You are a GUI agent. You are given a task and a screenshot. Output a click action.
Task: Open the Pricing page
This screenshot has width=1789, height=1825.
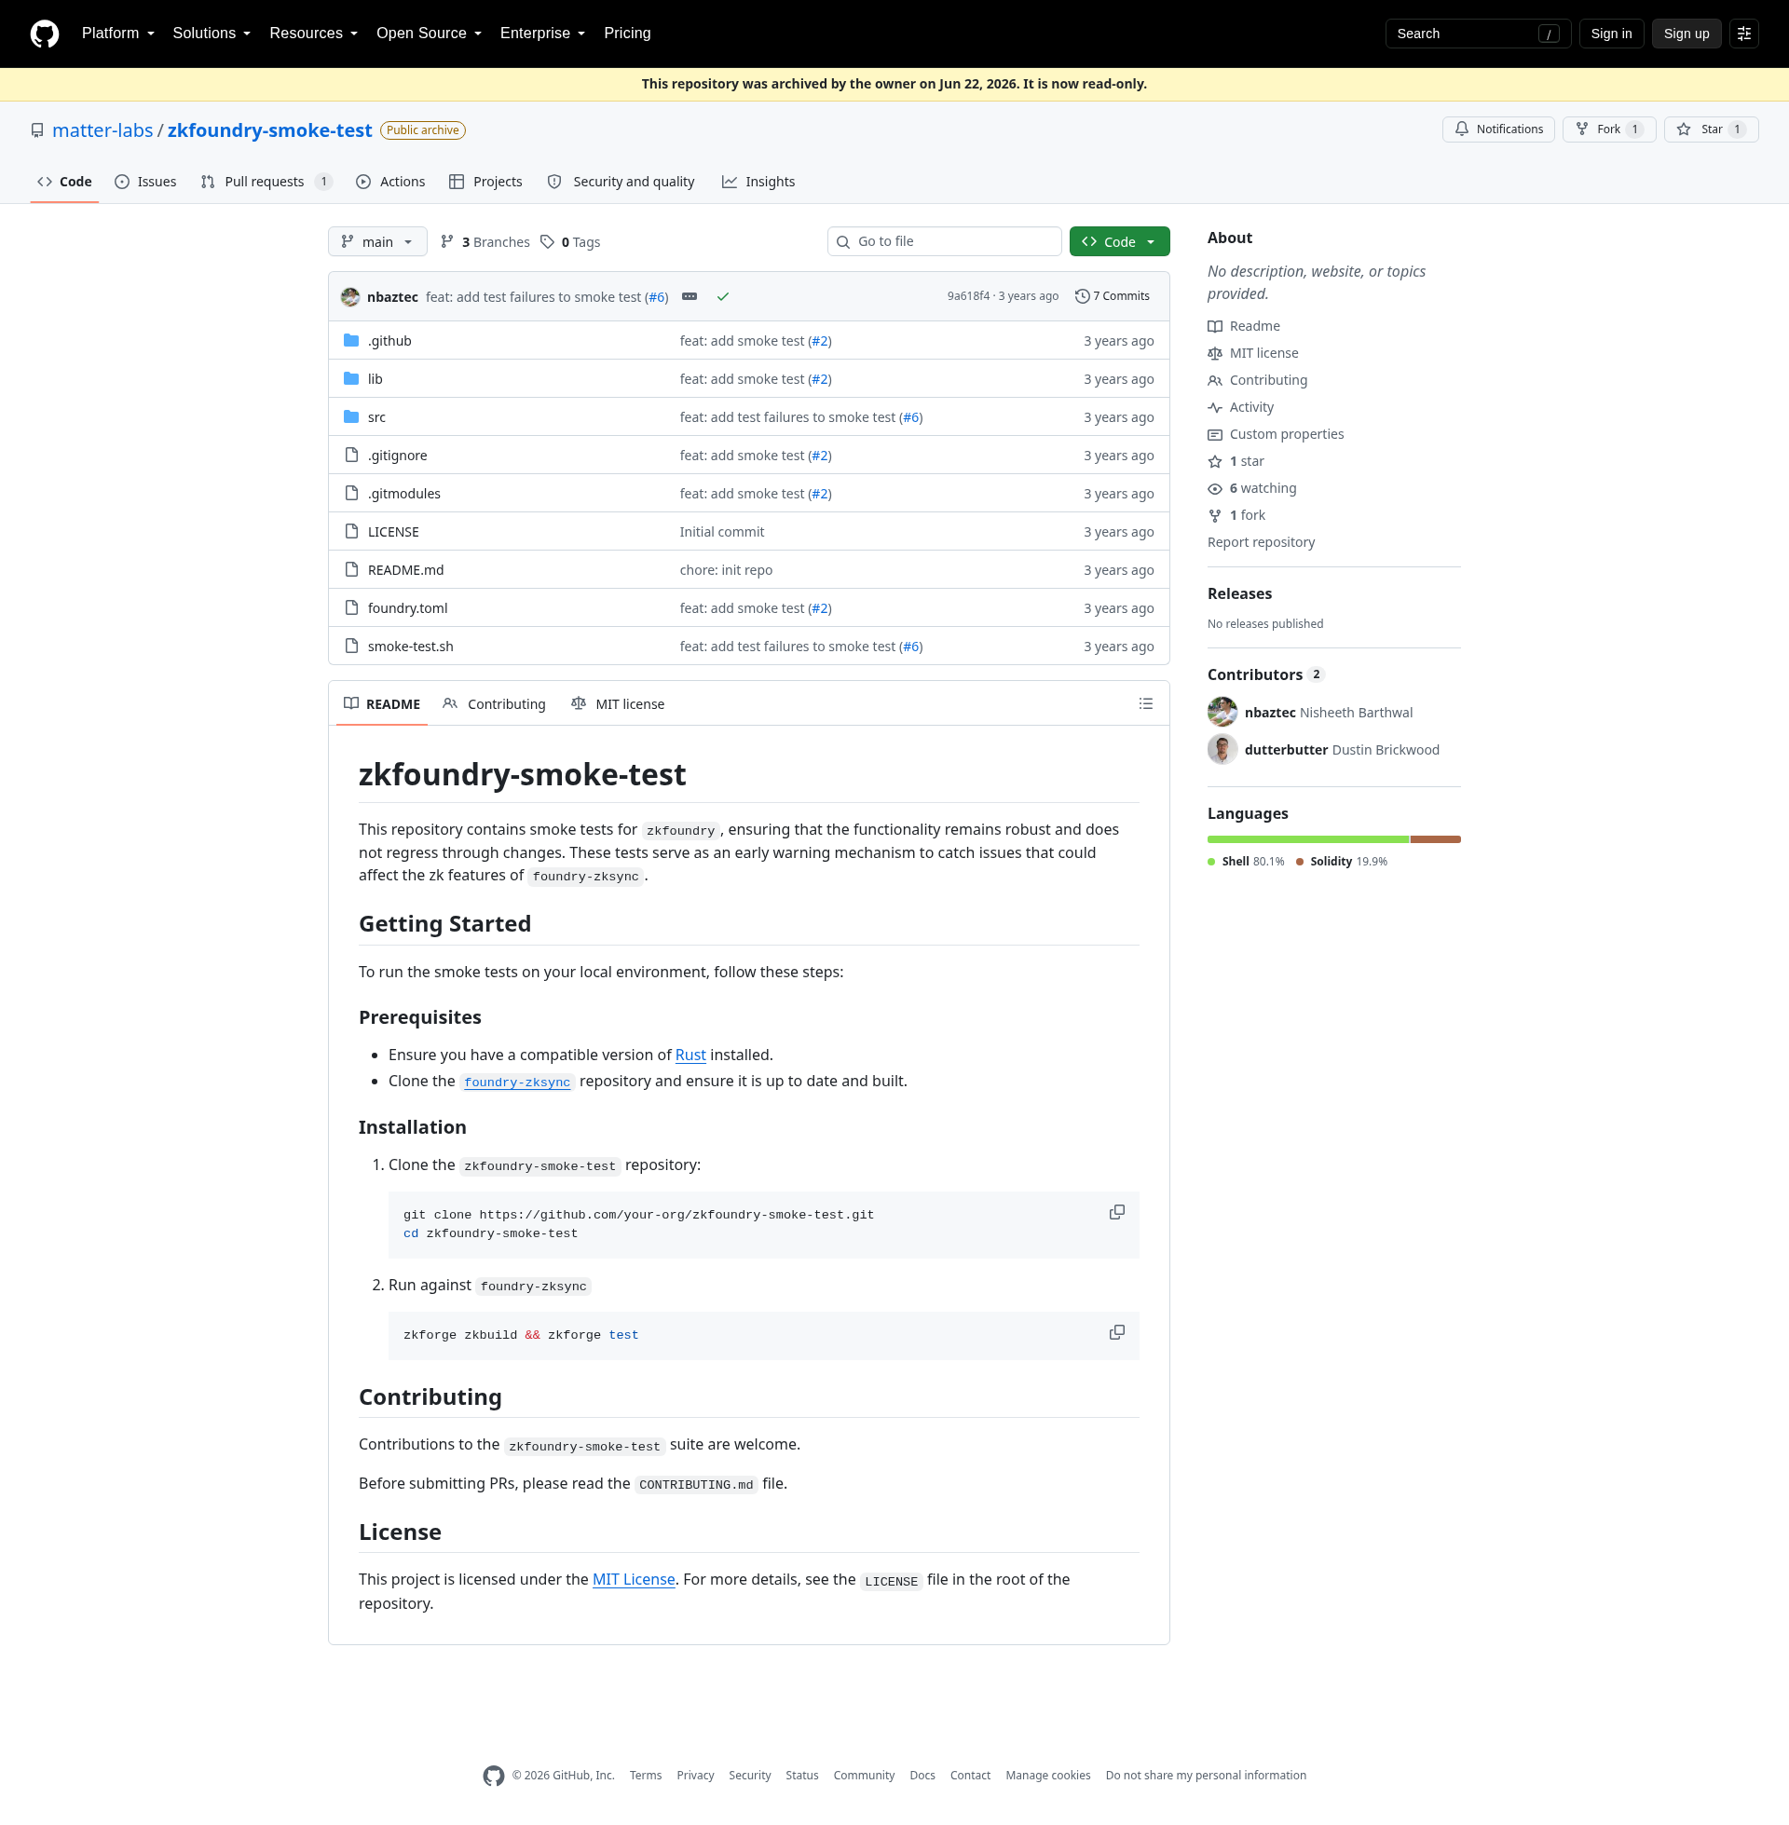pyautogui.click(x=628, y=34)
